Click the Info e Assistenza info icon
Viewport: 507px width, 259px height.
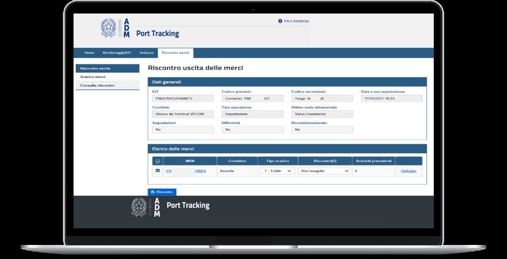point(281,21)
